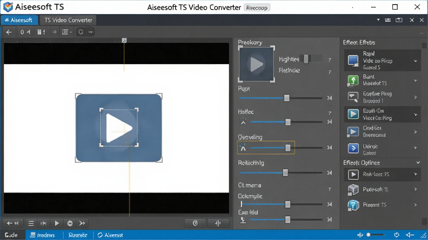
Task: Adjust the Hoffec slider handle
Action: [288, 122]
